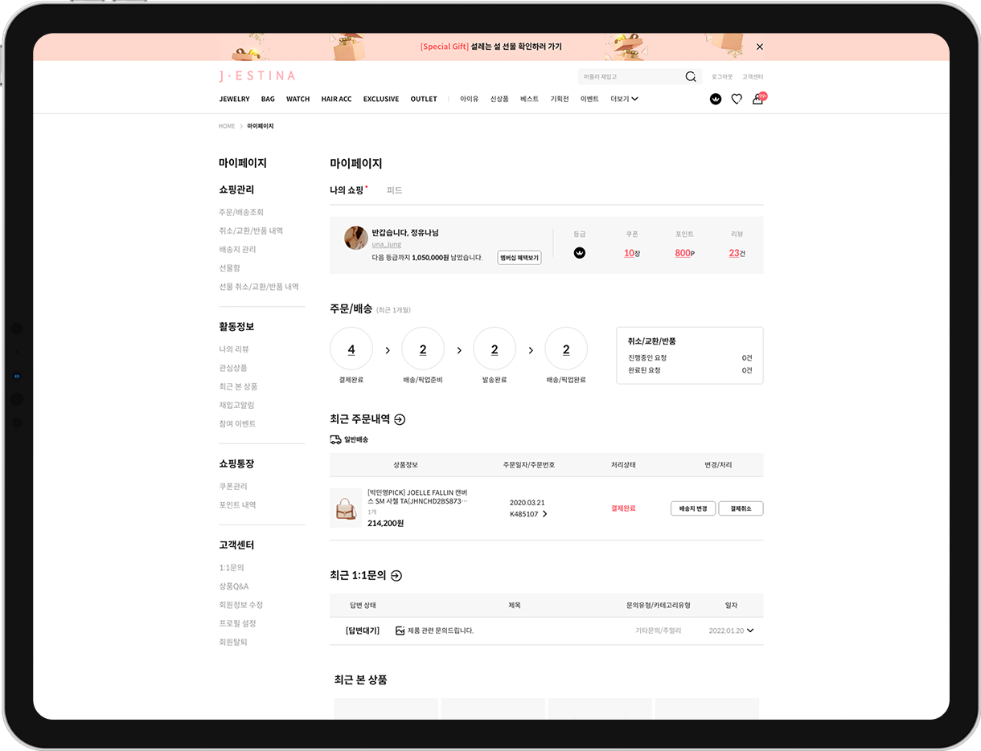
Task: Click the J.ESTINA logo
Action: coord(257,76)
